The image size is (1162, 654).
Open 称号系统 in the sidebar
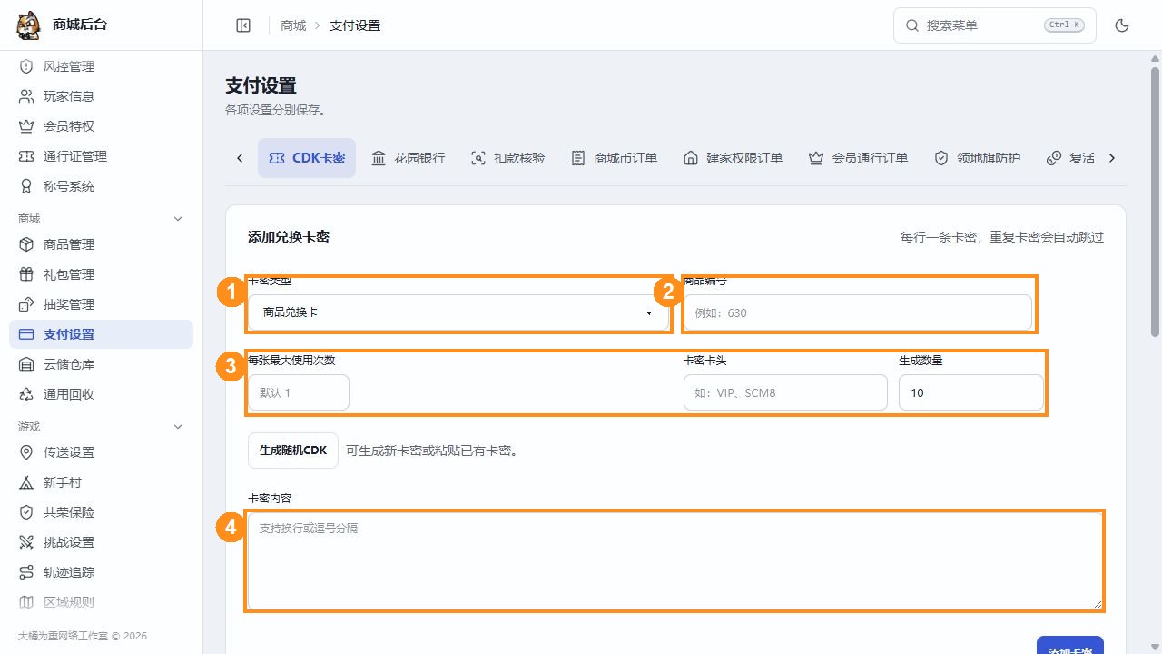coord(101,186)
